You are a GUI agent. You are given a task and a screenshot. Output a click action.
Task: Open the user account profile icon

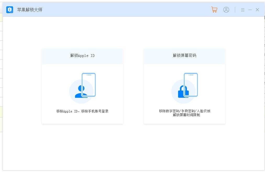[x=226, y=10]
